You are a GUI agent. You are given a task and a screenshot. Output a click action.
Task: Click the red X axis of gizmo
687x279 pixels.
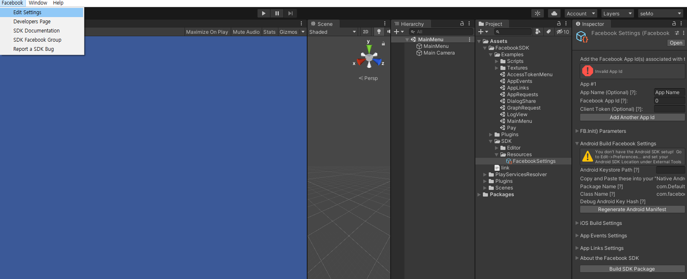click(361, 62)
